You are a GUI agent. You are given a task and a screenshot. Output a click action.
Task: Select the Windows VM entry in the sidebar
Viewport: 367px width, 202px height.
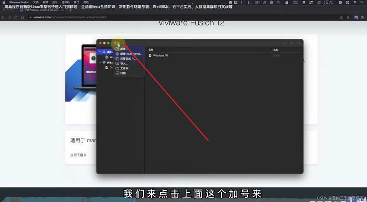coord(109,57)
